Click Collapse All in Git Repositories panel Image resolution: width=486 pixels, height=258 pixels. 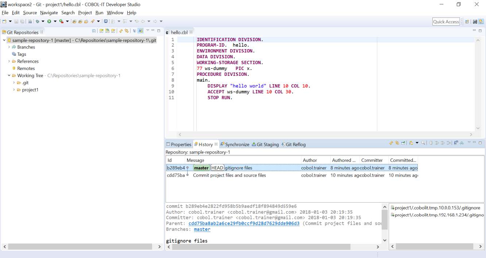[x=94, y=31]
